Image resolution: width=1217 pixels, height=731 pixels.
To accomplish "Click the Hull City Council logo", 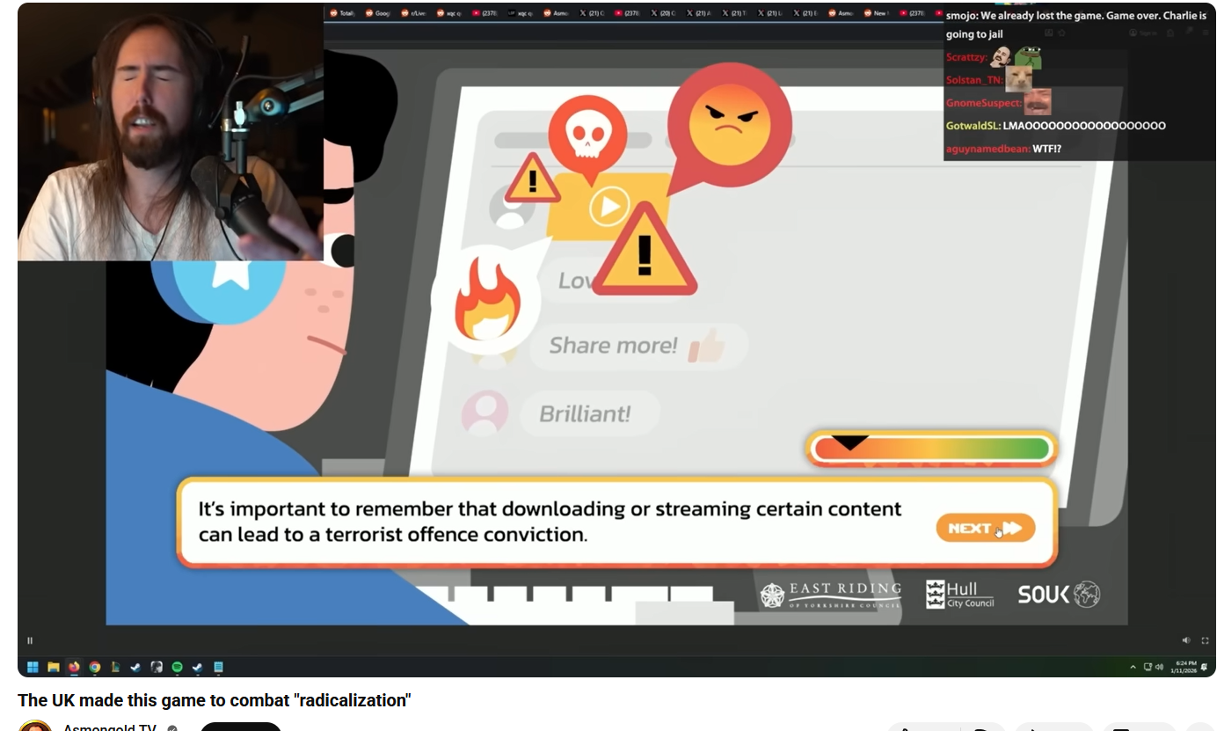I will point(960,595).
